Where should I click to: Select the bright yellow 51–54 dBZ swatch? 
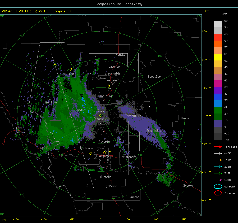218,57
